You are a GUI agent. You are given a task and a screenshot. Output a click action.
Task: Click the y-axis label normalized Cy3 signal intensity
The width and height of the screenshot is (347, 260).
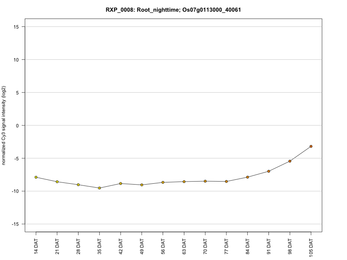[3, 125]
